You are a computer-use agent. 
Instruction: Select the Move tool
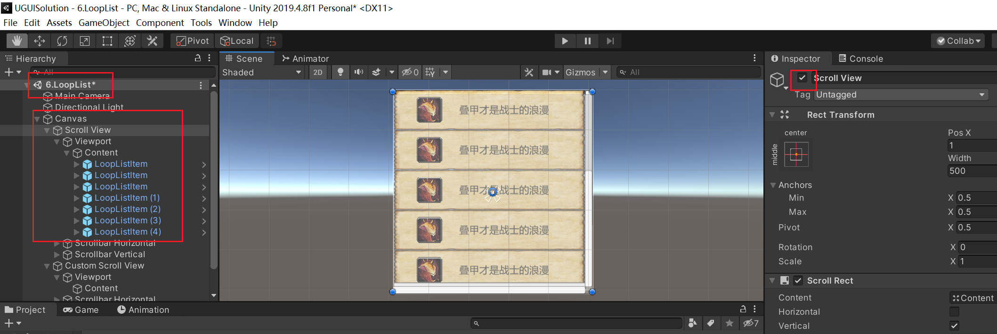point(40,41)
